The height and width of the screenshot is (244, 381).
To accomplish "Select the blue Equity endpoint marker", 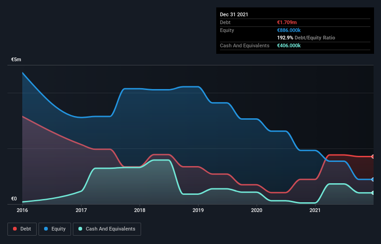I will (373, 180).
